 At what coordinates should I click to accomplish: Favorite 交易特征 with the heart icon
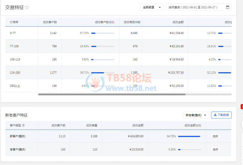click(27, 8)
